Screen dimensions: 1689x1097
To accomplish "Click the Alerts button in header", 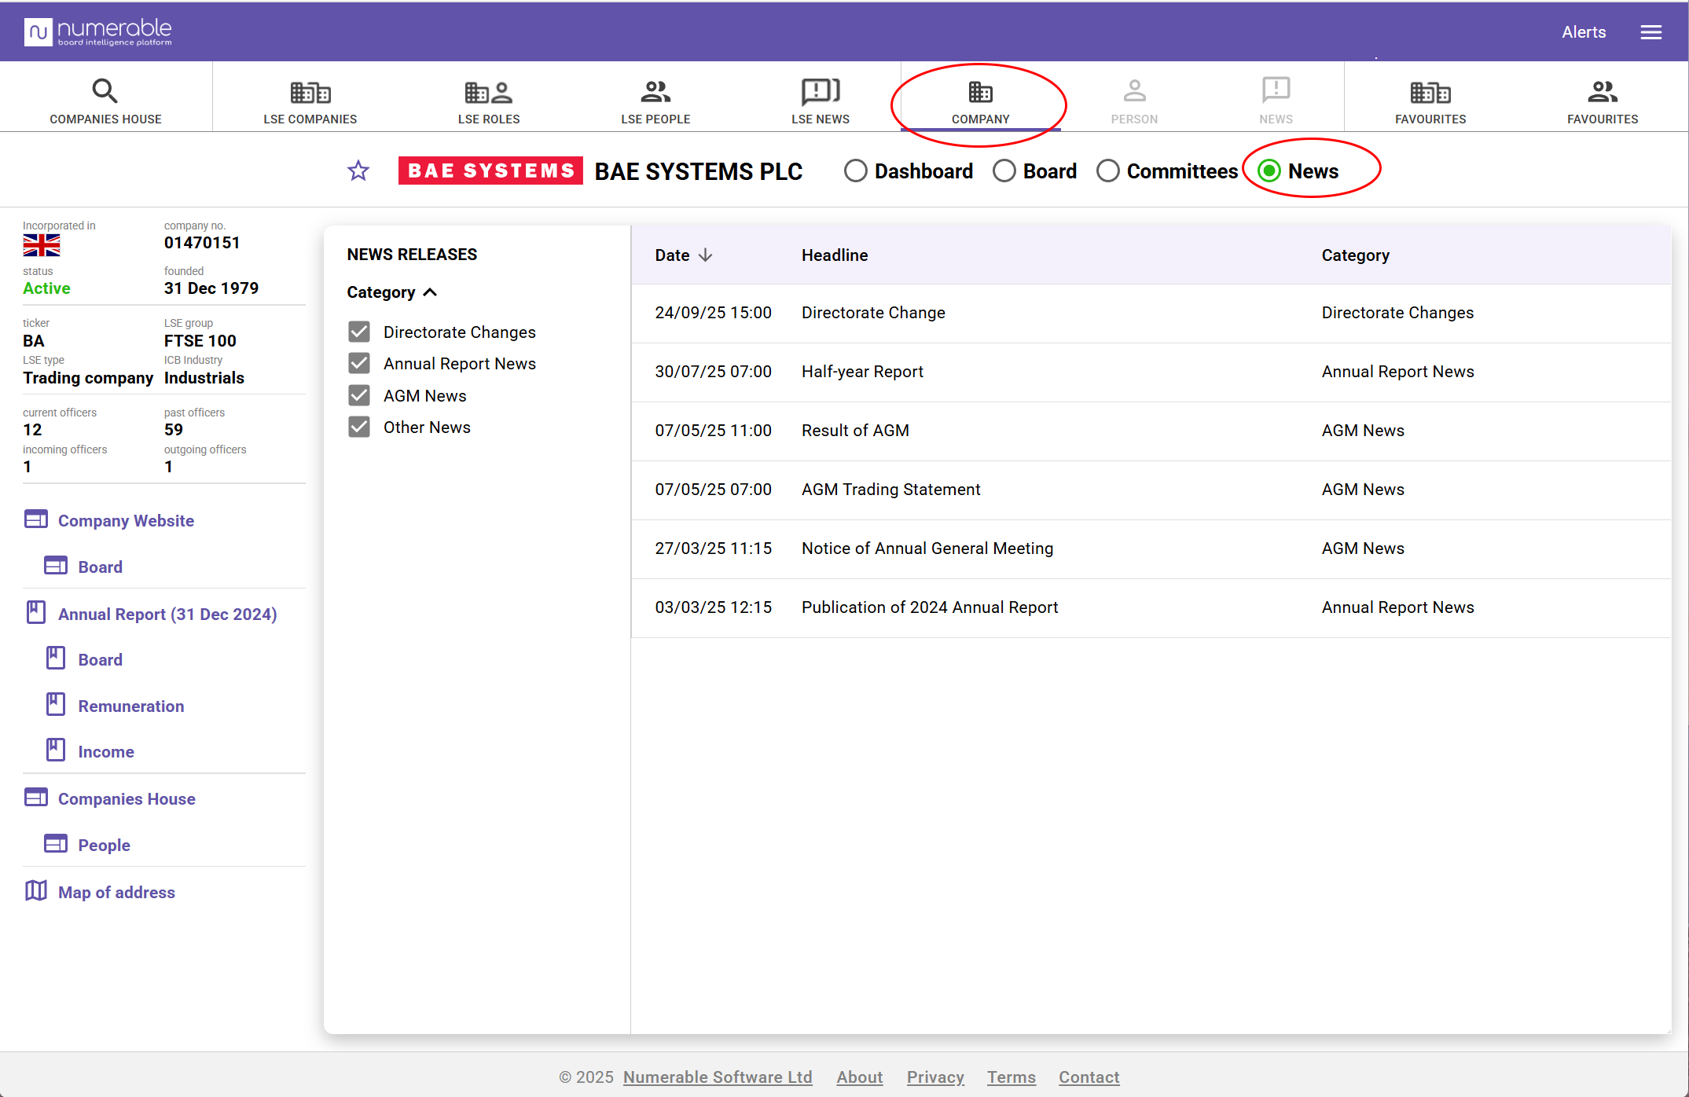I will [x=1583, y=32].
